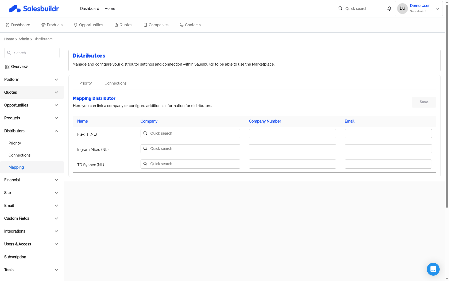
Task: Expand the Email section
Action: pyautogui.click(x=32, y=206)
